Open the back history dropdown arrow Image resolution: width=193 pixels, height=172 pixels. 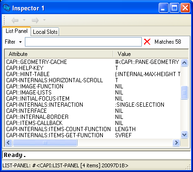(24, 20)
